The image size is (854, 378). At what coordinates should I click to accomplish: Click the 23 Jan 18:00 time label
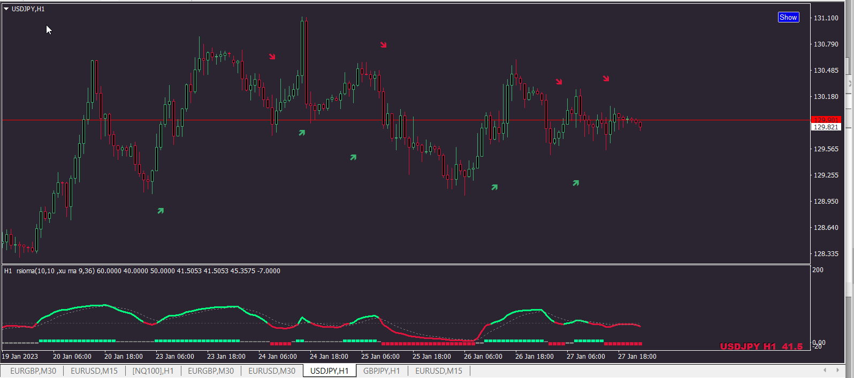click(226, 356)
